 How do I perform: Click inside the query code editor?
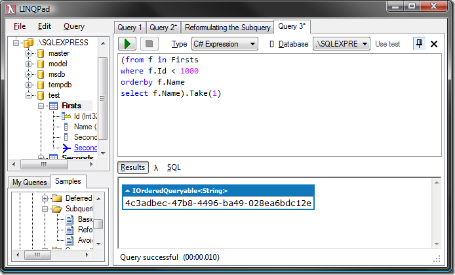point(279,105)
